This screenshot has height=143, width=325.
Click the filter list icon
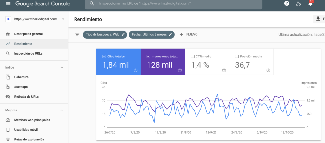click(x=77, y=34)
